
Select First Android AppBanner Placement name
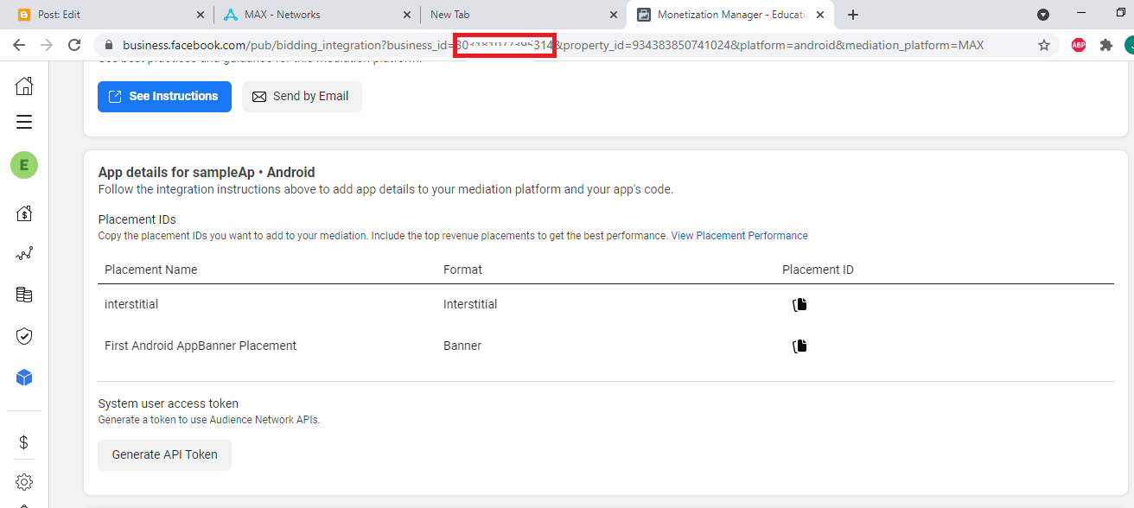pos(201,346)
